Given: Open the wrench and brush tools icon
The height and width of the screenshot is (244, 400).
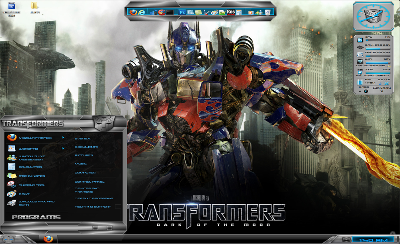Looking at the screenshot, I should coord(207,13).
